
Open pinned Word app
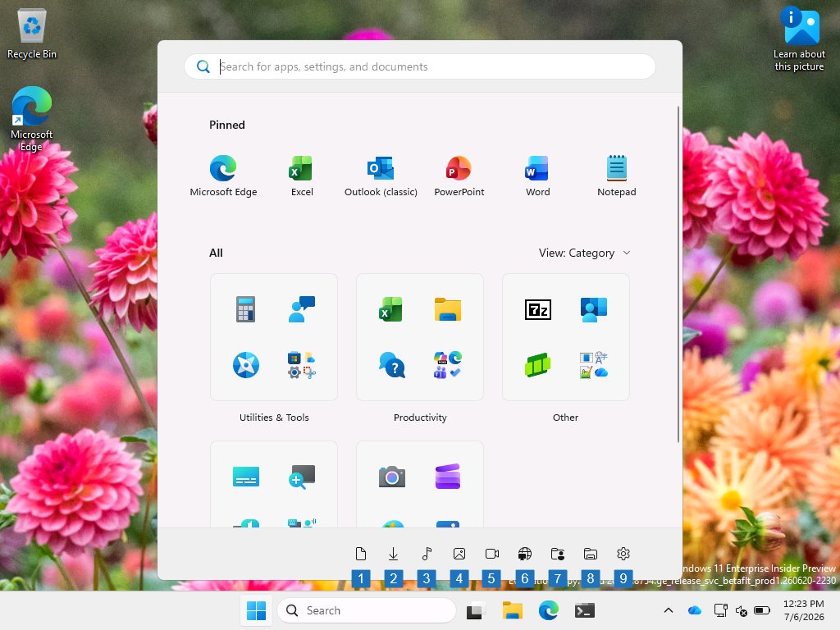tap(537, 176)
